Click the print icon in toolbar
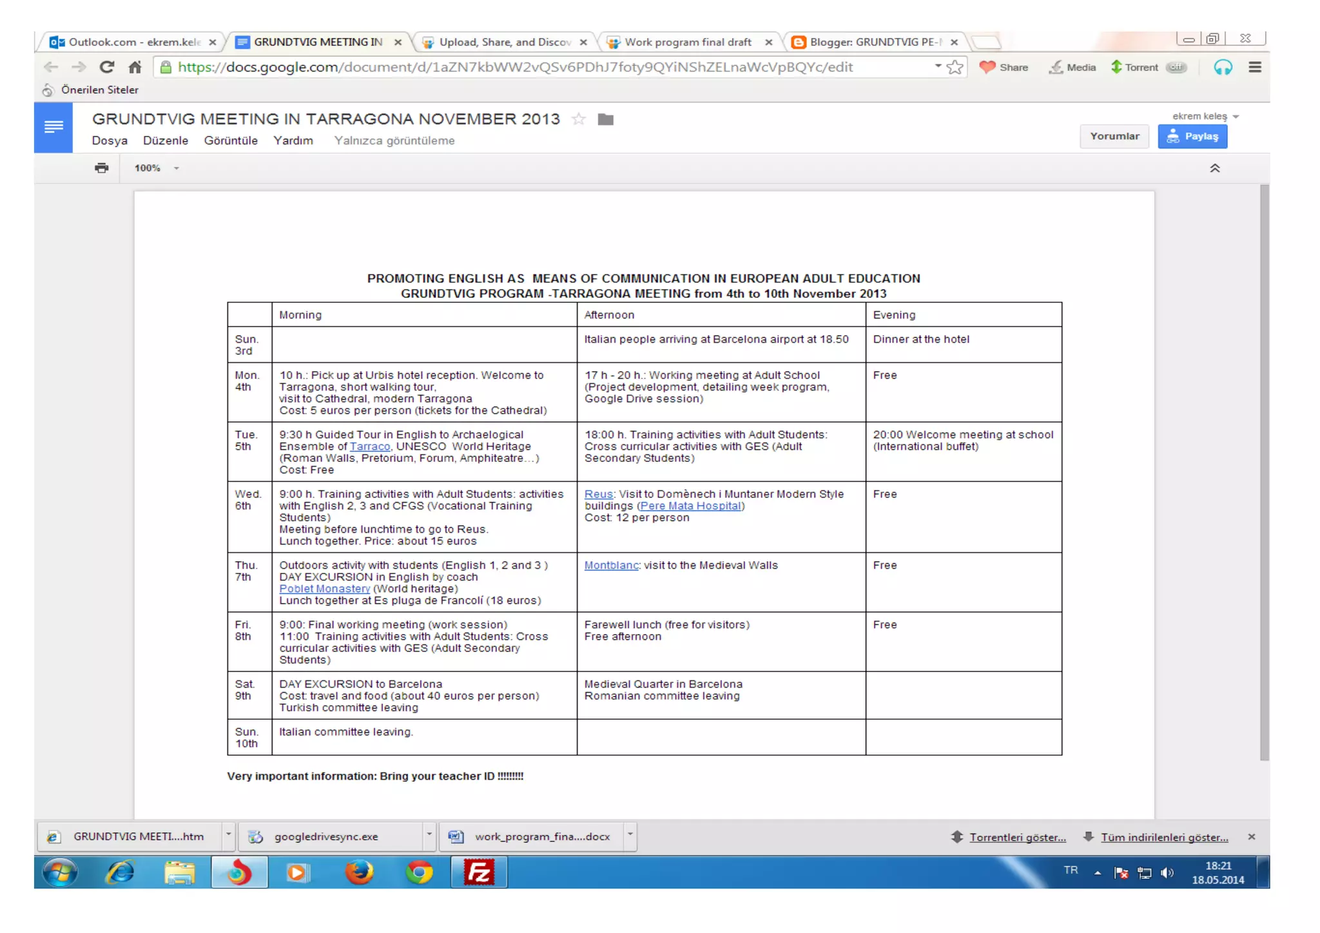This screenshot has width=1320, height=933. pyautogui.click(x=101, y=168)
